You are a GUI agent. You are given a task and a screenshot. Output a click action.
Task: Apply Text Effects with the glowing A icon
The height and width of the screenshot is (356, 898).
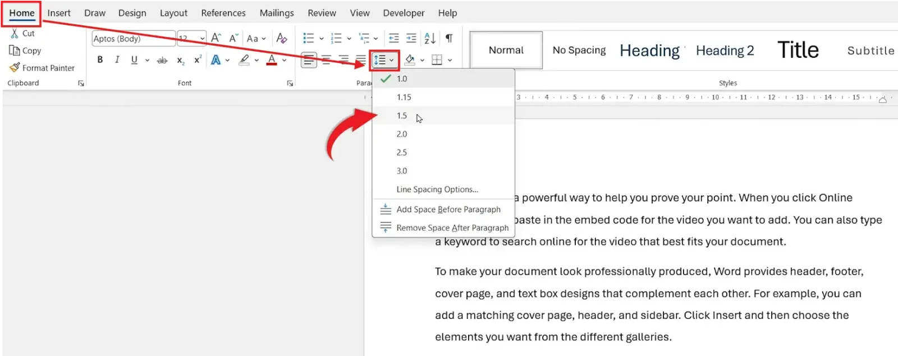pyautogui.click(x=216, y=60)
